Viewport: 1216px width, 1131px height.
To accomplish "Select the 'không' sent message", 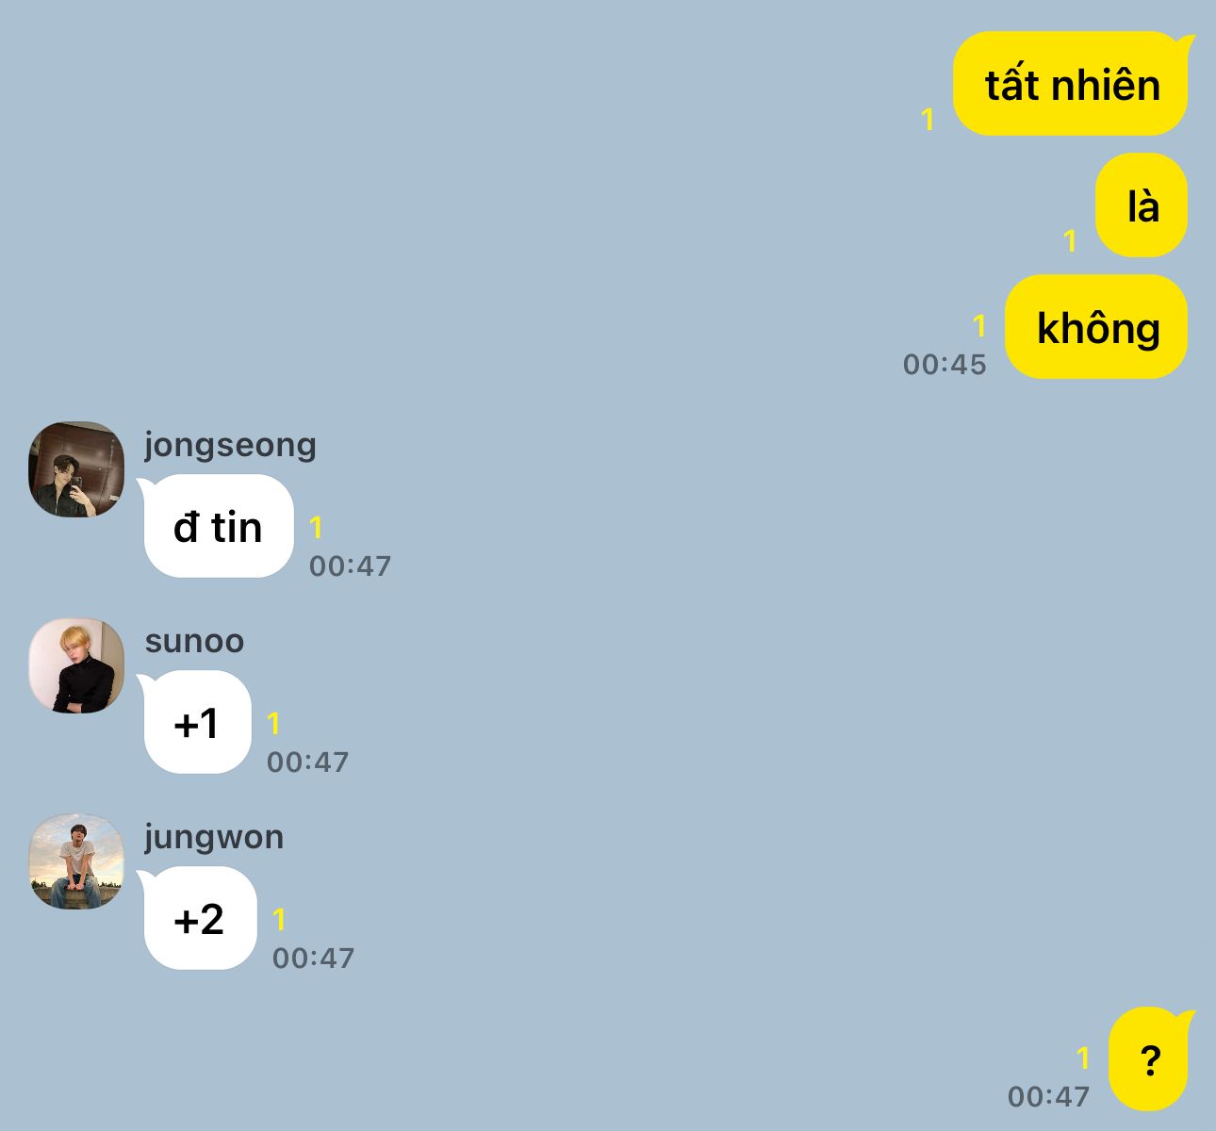I will tap(1096, 327).
